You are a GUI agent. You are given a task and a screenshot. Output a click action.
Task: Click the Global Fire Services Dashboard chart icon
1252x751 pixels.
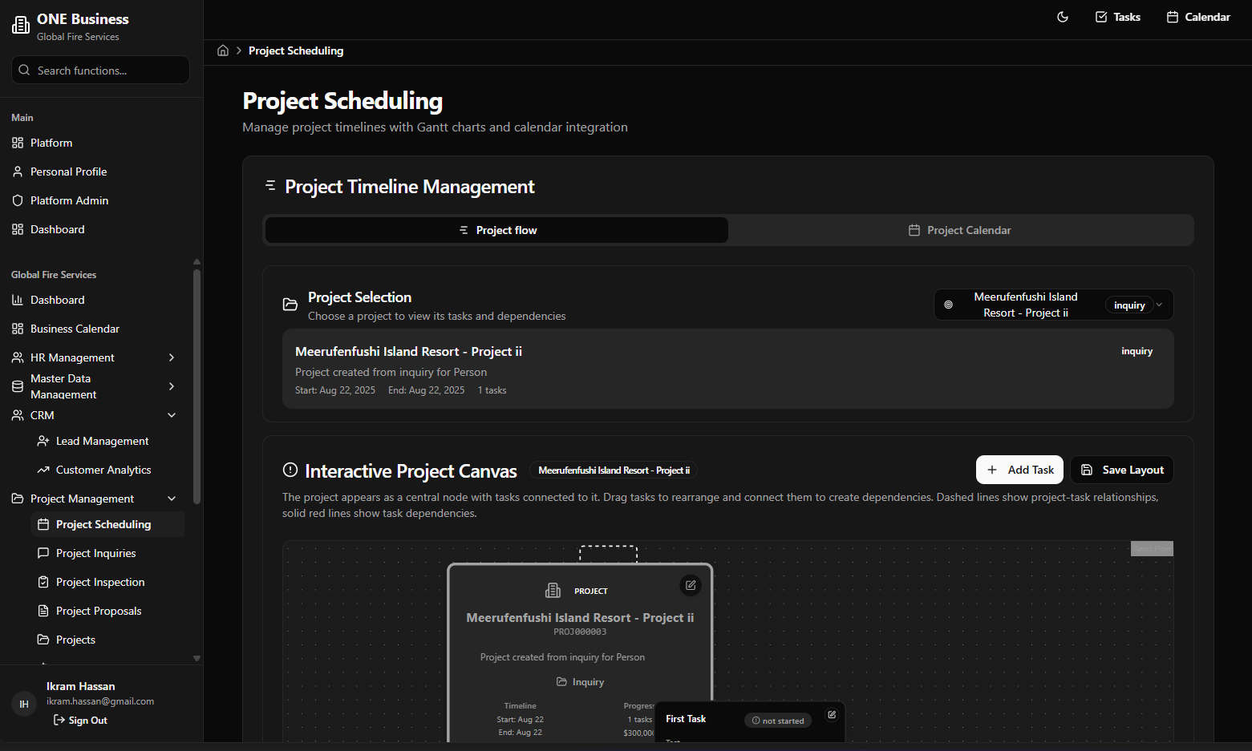pyautogui.click(x=18, y=300)
